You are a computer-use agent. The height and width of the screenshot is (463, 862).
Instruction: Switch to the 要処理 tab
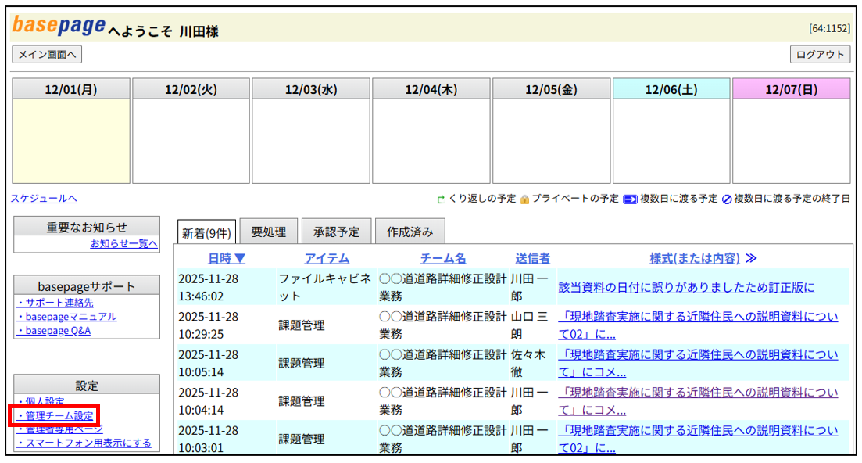click(268, 232)
